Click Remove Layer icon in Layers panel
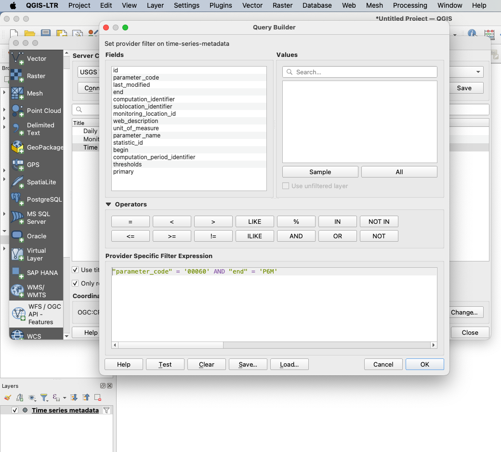Viewport: 501px width, 452px height. coord(98,397)
